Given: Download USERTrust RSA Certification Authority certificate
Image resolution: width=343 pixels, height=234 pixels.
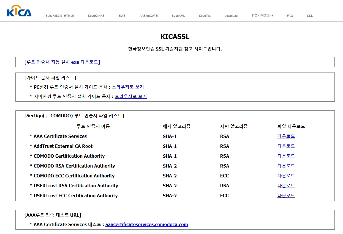Looking at the screenshot, I should tap(286, 186).
